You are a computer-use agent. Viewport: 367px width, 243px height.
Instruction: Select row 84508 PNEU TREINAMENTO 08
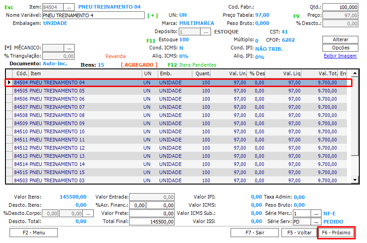pyautogui.click(x=180, y=115)
